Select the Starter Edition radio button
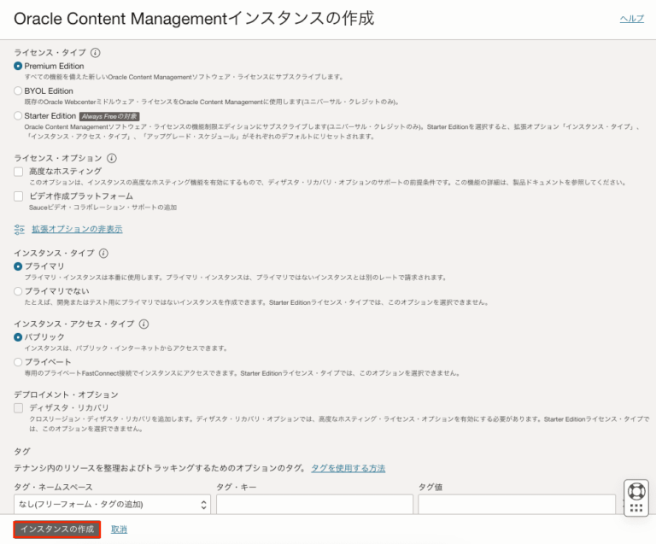656x544 pixels. pos(18,115)
